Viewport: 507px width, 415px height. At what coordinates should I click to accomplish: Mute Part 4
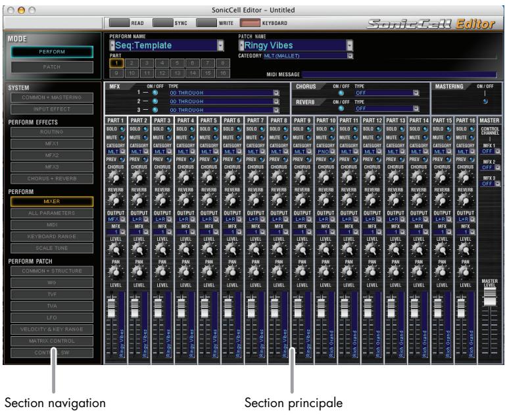point(192,137)
